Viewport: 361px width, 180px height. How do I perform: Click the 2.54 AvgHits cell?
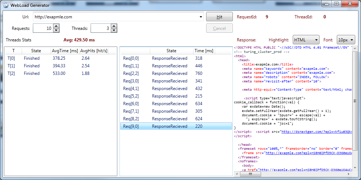[86, 66]
